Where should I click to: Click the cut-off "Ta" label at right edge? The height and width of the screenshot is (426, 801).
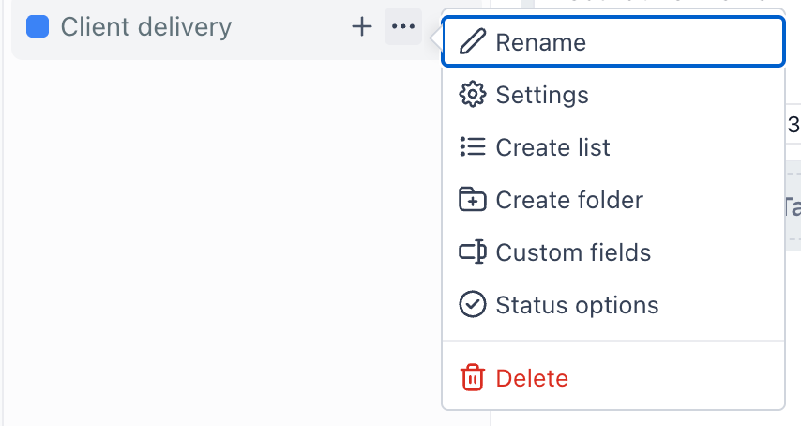793,207
